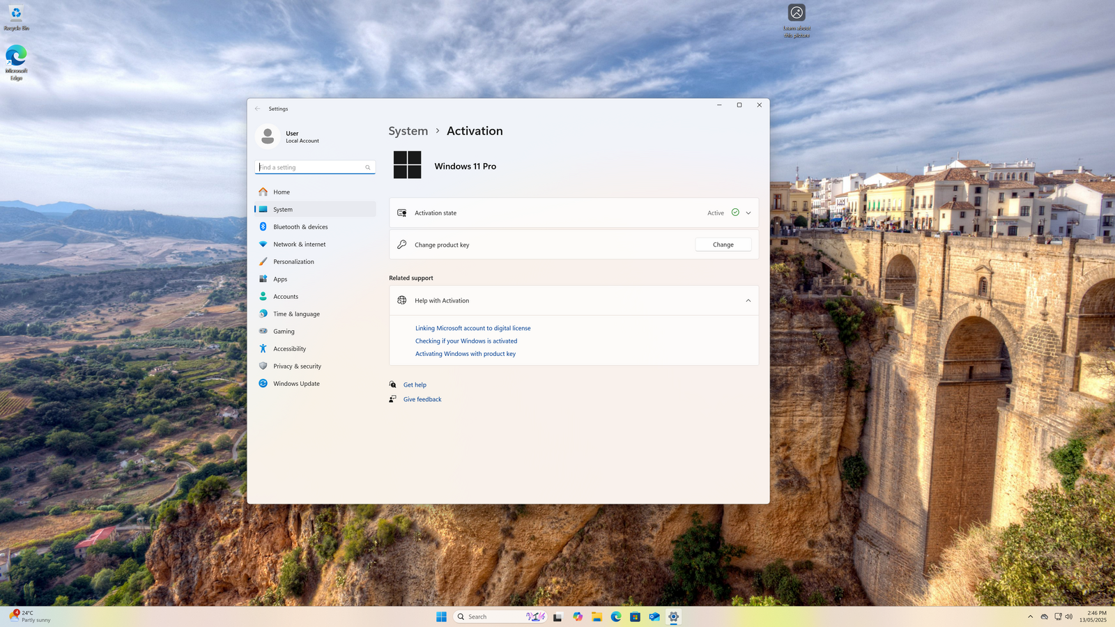
Task: Open Accounts settings
Action: [x=315, y=296]
